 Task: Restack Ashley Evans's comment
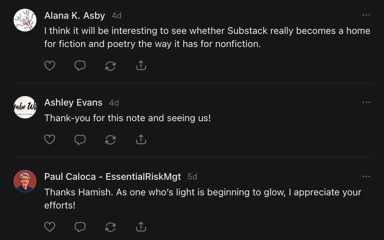pos(110,140)
